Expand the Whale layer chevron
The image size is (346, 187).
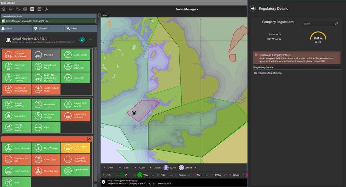pos(243,175)
